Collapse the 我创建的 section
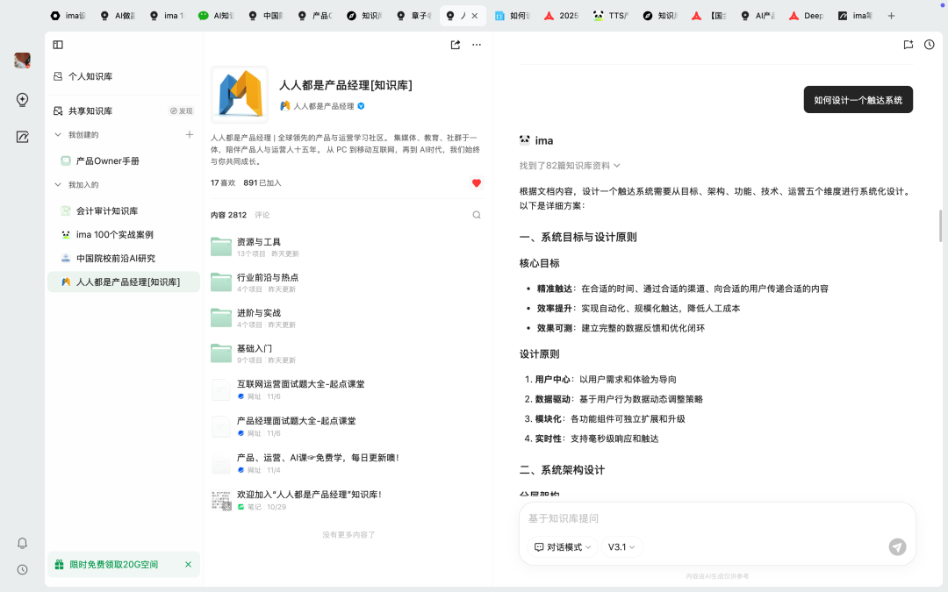948x592 pixels. click(59, 135)
